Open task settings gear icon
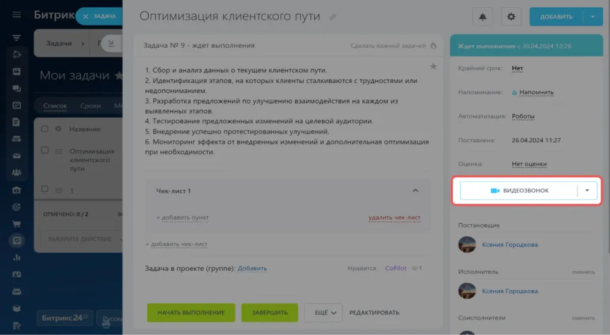 click(x=511, y=17)
